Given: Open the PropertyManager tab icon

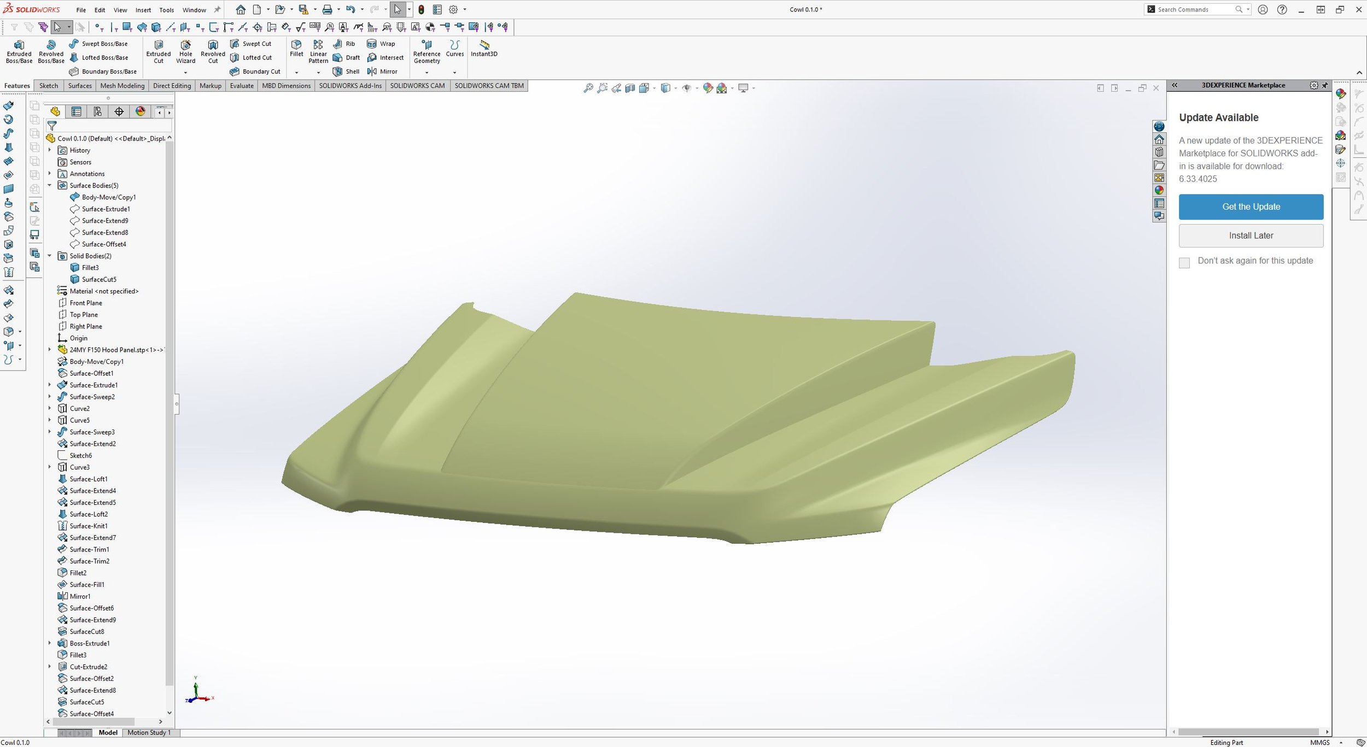Looking at the screenshot, I should (x=77, y=111).
